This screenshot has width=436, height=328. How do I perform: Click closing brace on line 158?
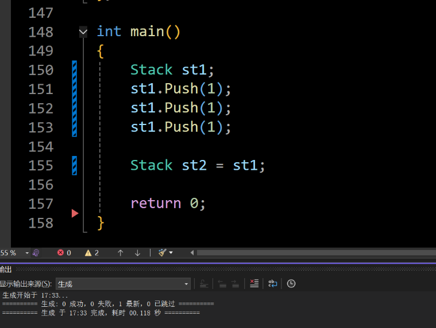click(x=101, y=223)
